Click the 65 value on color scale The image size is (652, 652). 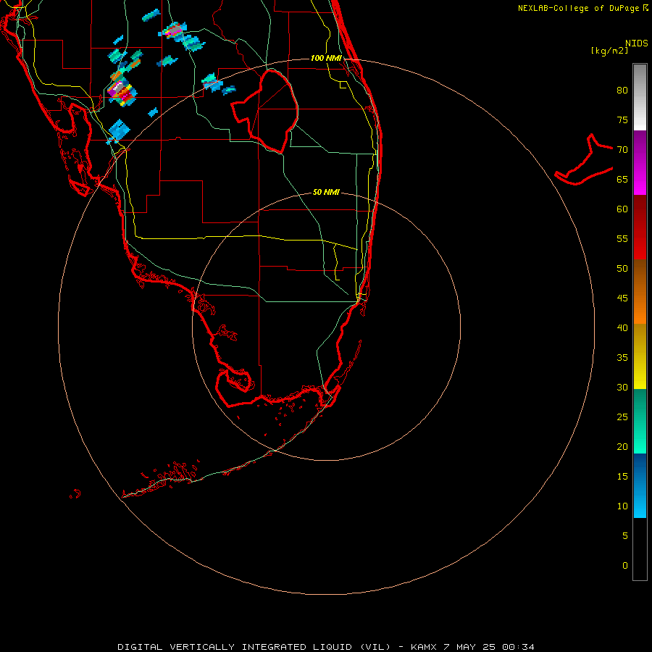click(x=622, y=180)
